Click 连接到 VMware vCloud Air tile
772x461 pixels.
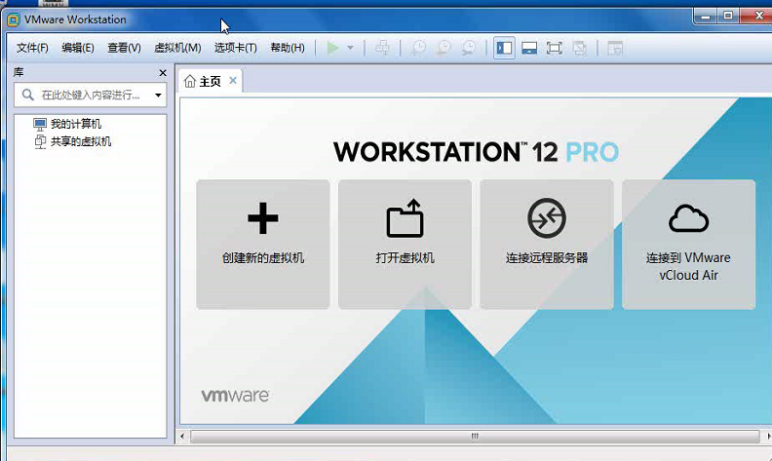688,245
